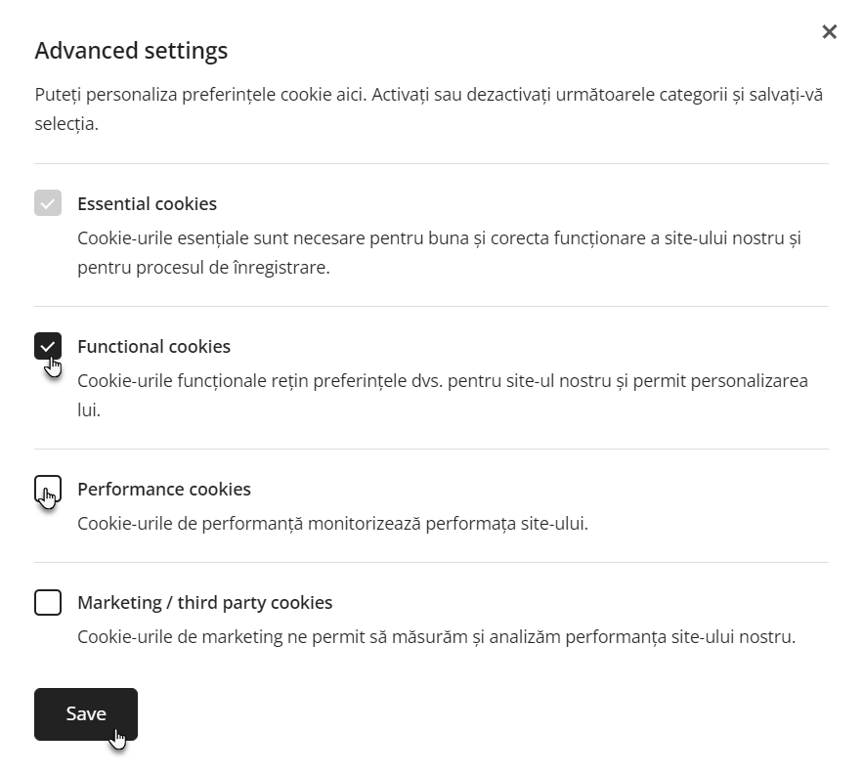864x774 pixels.
Task: Click the Marketing cookies description sentence
Action: click(x=437, y=637)
